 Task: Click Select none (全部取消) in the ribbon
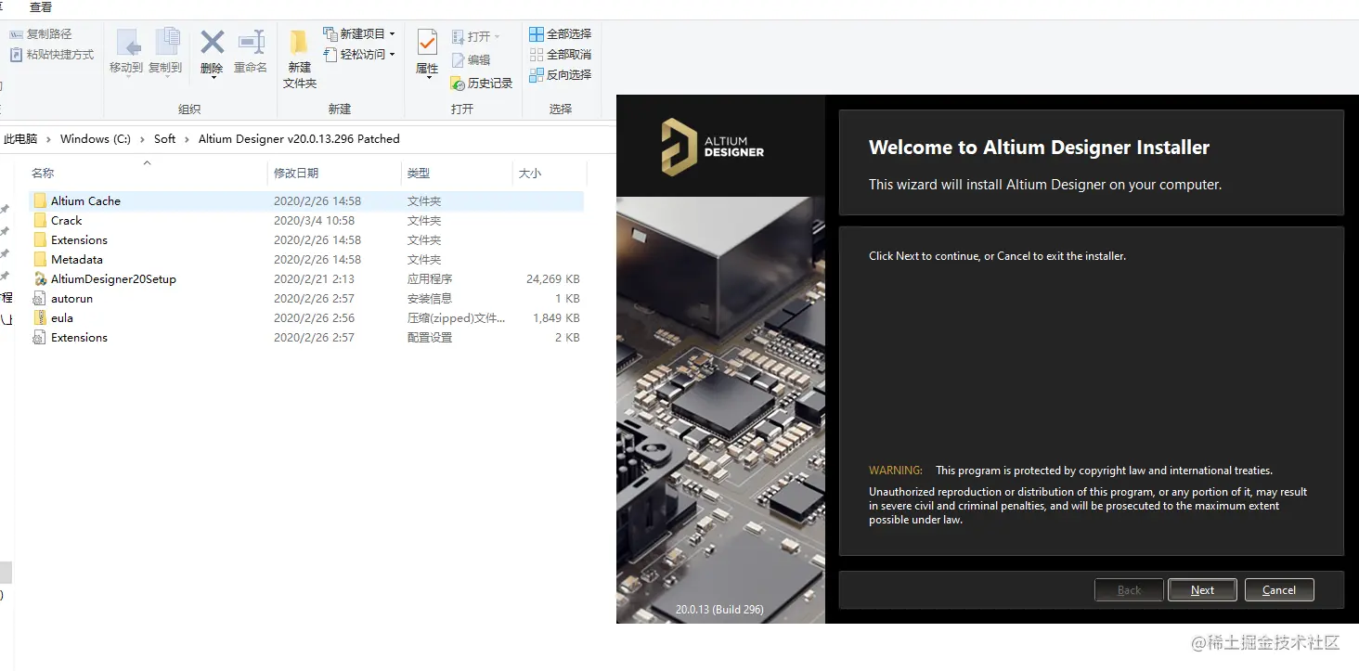pos(560,55)
